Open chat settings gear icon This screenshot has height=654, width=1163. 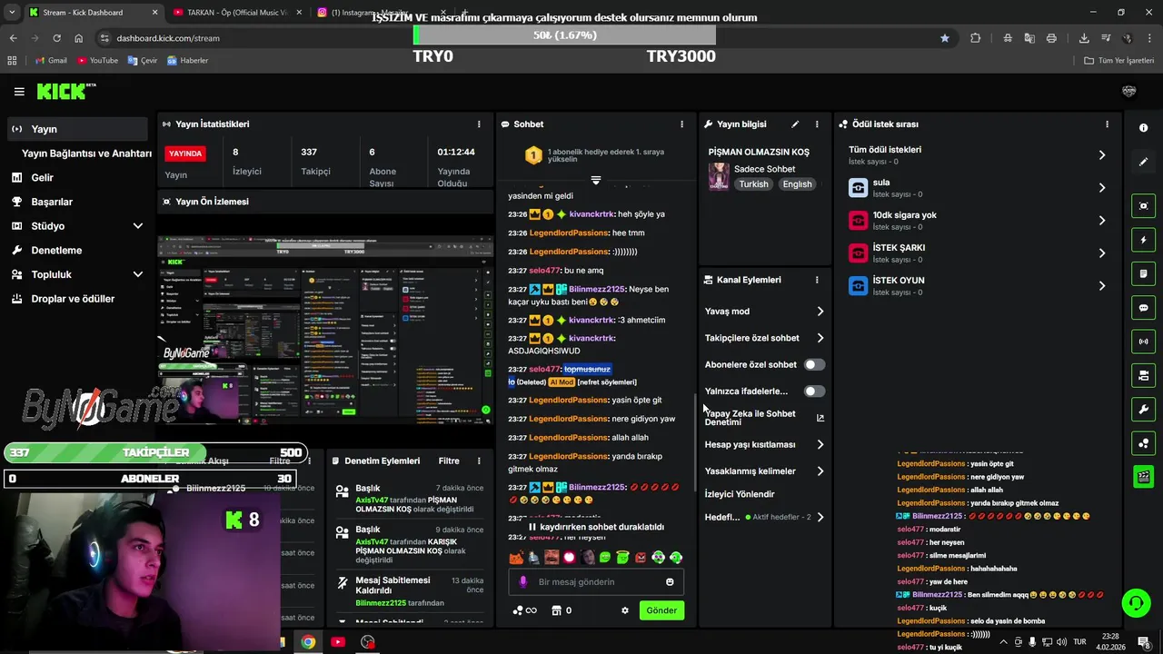(x=625, y=610)
